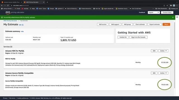Open the How to Embed bookmark

click(71, 9)
